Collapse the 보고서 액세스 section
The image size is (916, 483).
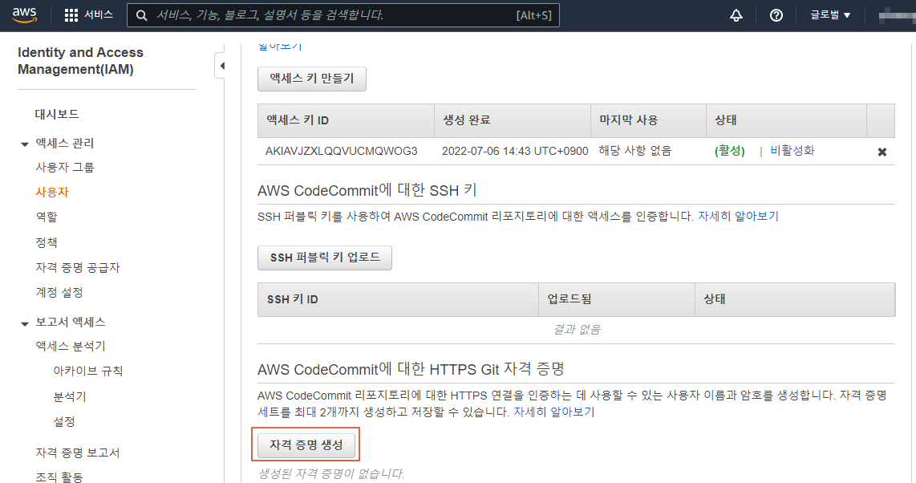pos(25,323)
